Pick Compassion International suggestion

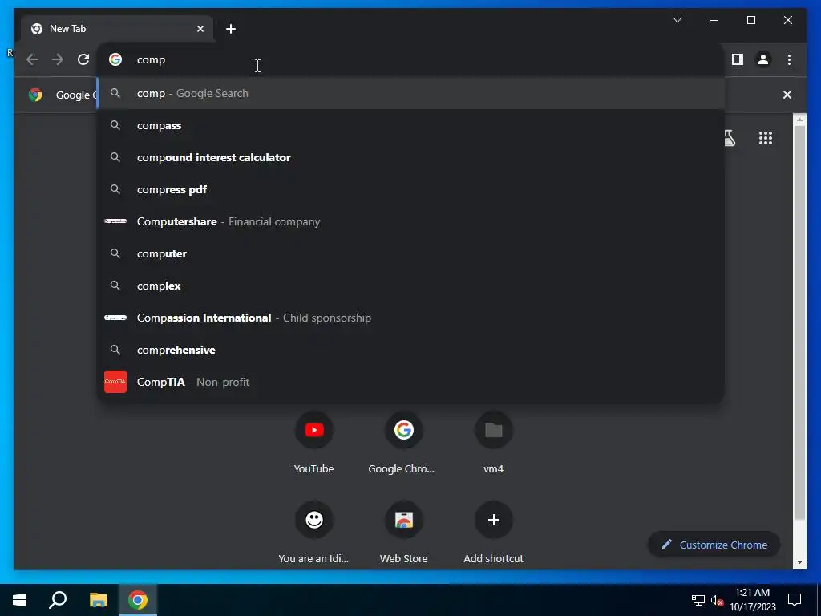[410, 318]
